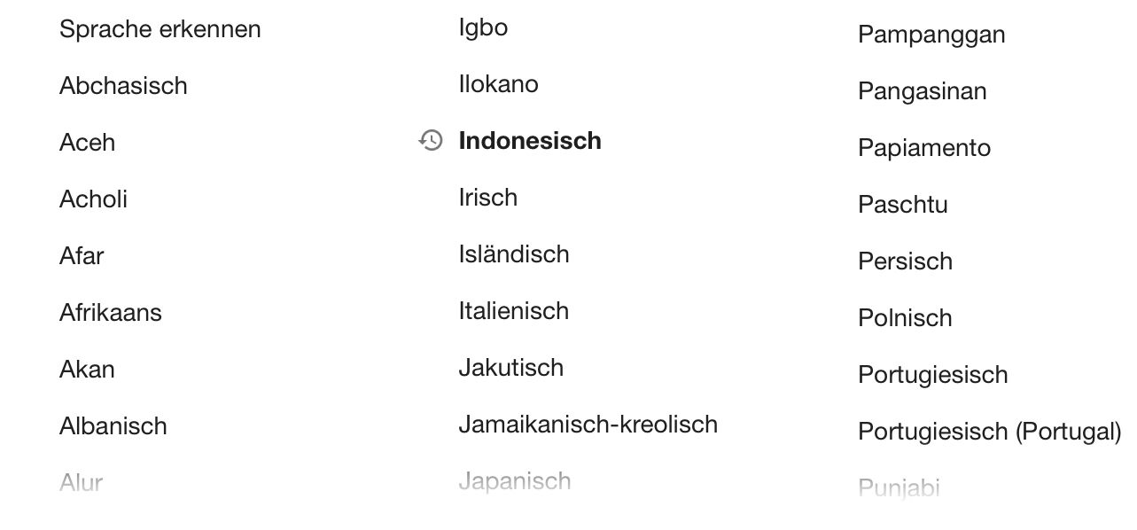
Task: Select the Aceh language
Action: [87, 143]
